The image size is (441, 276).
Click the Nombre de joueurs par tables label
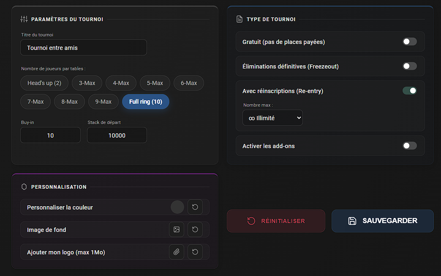[53, 69]
